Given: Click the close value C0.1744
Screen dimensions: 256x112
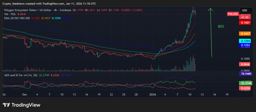Looking at the screenshot, I should click(114, 10).
